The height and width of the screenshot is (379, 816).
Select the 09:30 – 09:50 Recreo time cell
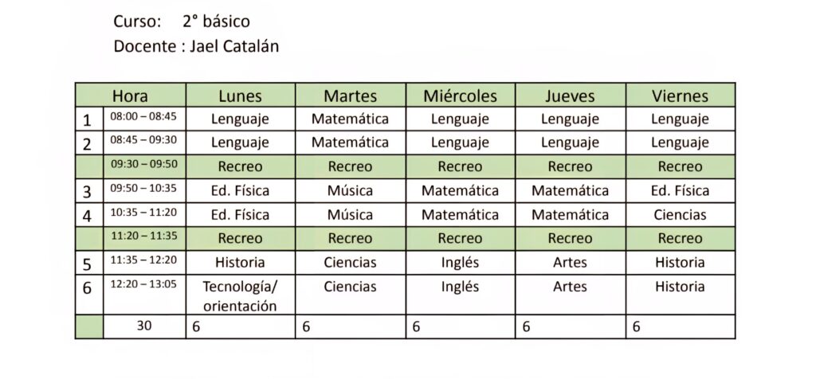point(144,166)
